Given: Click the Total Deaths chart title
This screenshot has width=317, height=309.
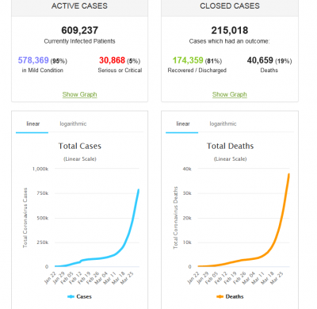Looking at the screenshot, I should point(230,146).
